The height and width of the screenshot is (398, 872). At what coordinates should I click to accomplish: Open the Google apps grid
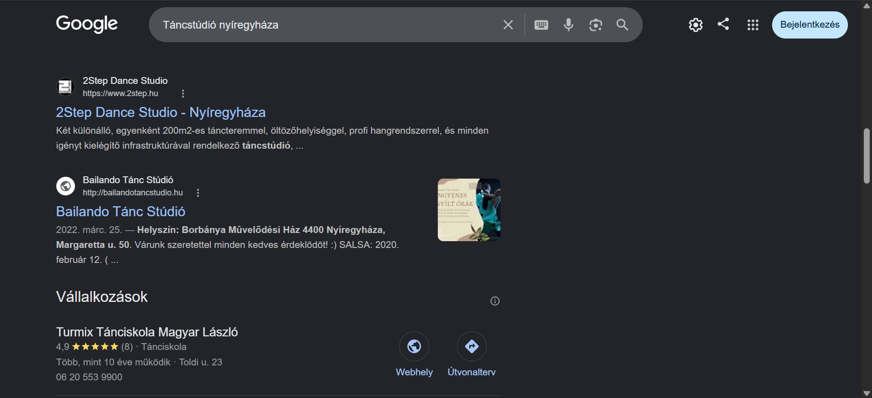[x=753, y=25]
